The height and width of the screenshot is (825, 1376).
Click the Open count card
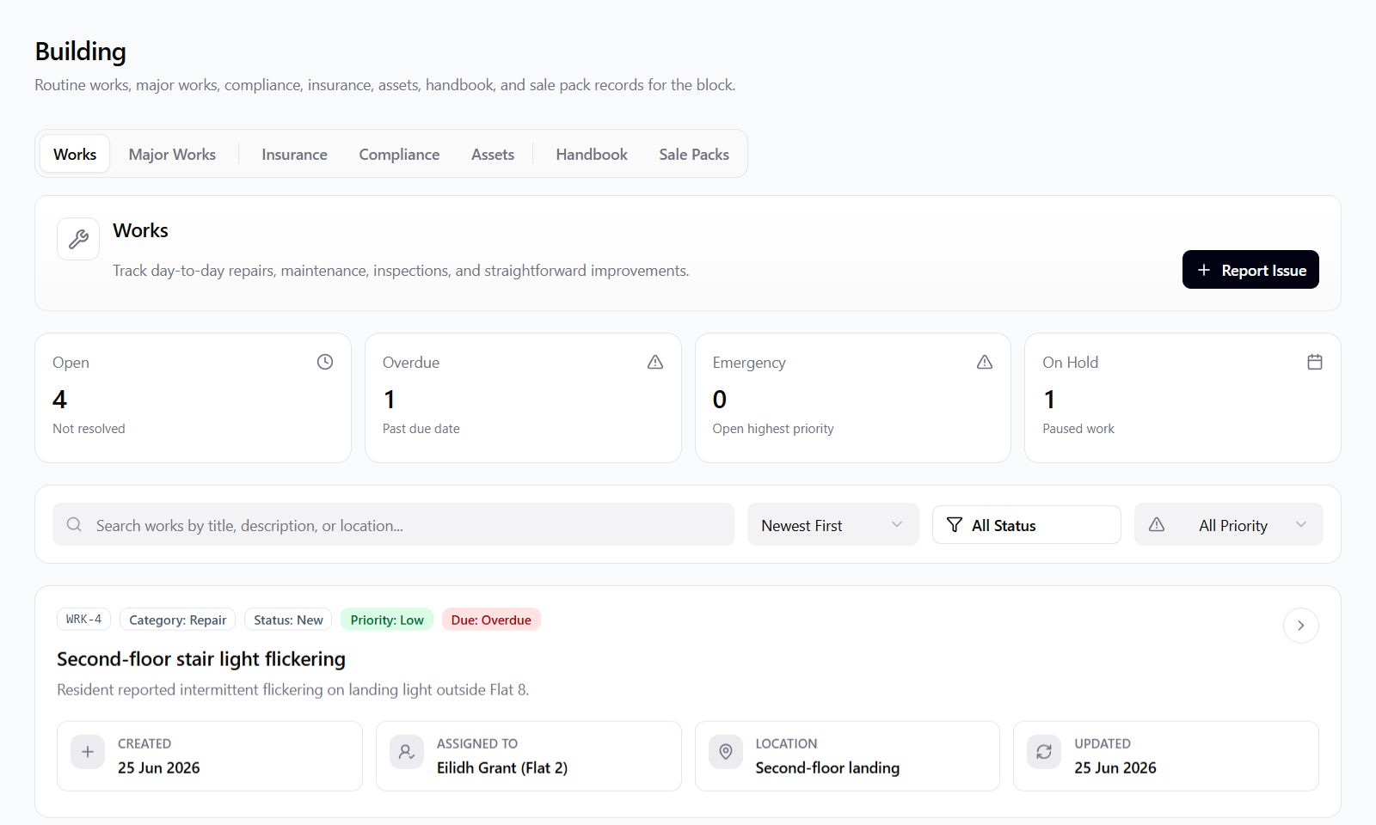[193, 398]
